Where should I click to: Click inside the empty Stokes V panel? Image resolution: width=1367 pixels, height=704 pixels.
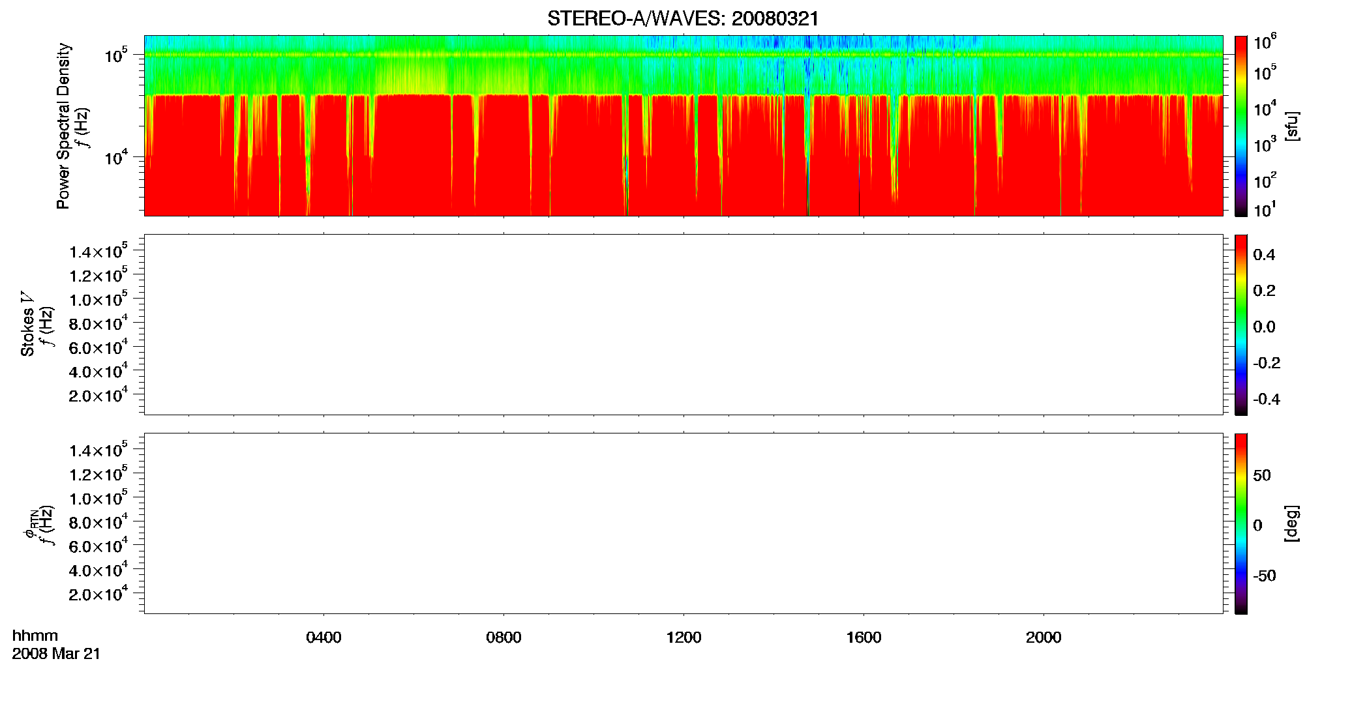683,325
